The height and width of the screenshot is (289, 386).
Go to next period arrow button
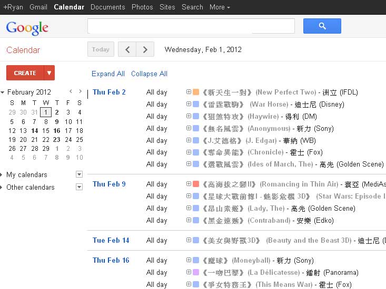point(145,49)
